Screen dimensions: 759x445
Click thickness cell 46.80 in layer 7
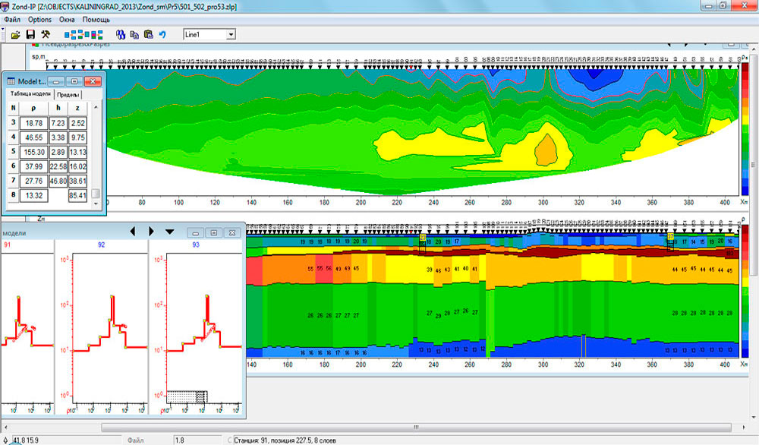58,181
